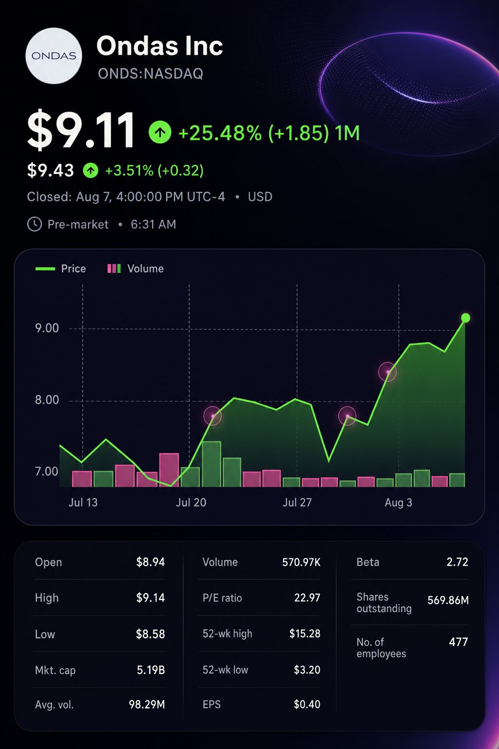The image size is (499, 749).
Task: Click the clock icon next to Pre-market
Action: click(x=34, y=224)
